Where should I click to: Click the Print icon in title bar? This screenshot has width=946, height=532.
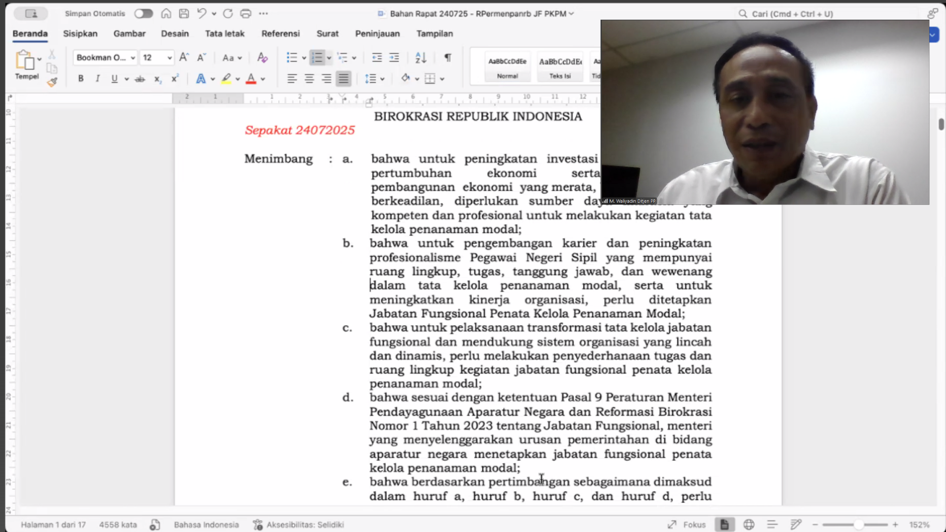[246, 13]
